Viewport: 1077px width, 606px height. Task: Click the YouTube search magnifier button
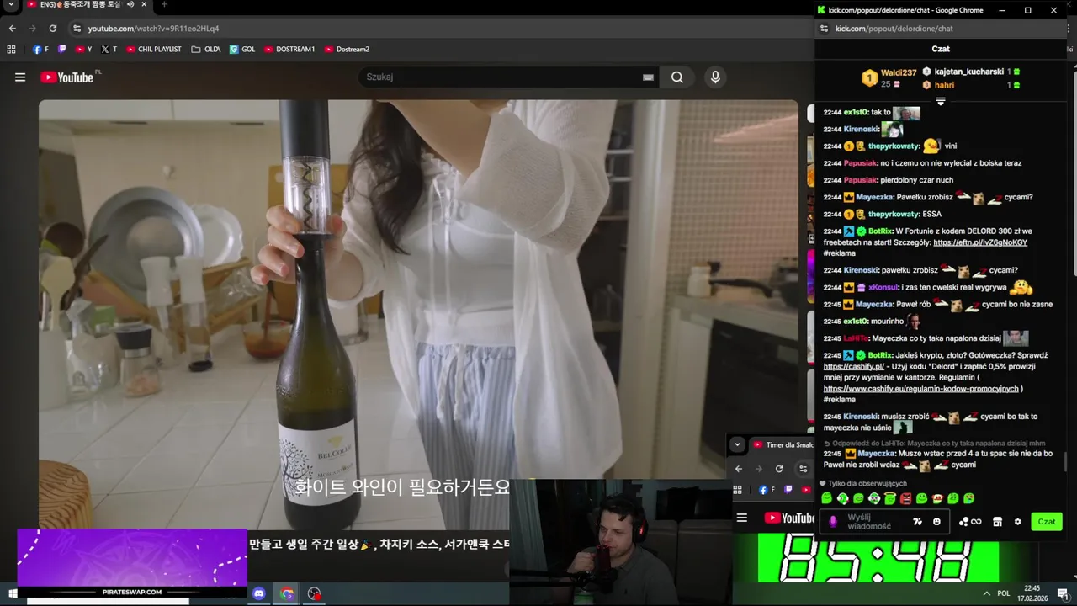pos(677,77)
